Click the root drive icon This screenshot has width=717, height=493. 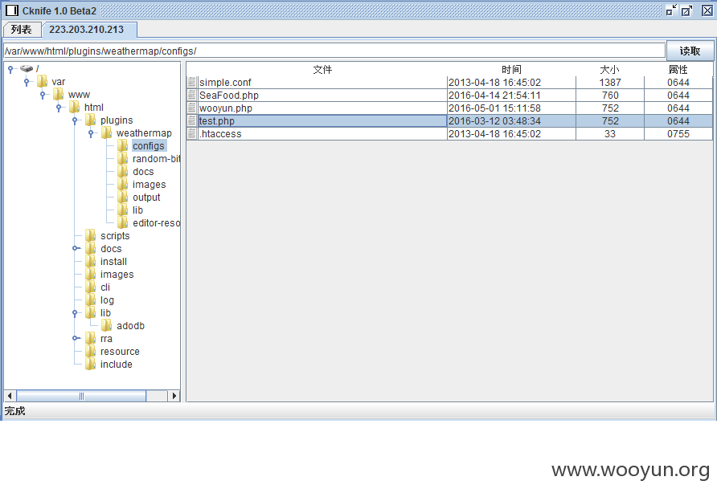click(x=27, y=68)
